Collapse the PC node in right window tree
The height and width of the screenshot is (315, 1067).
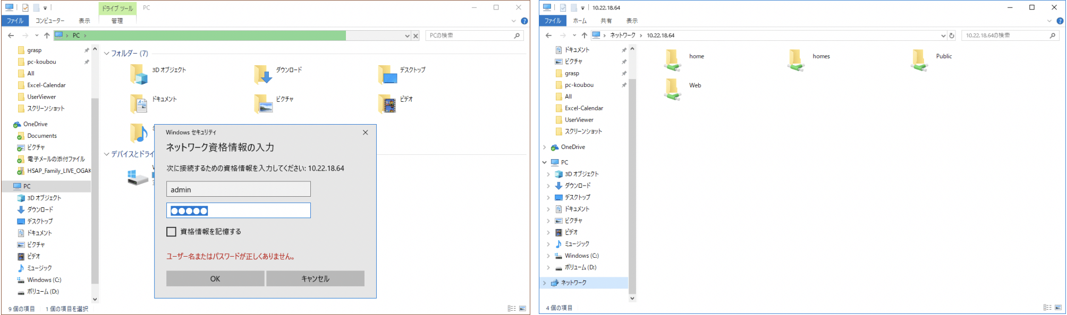pos(545,162)
